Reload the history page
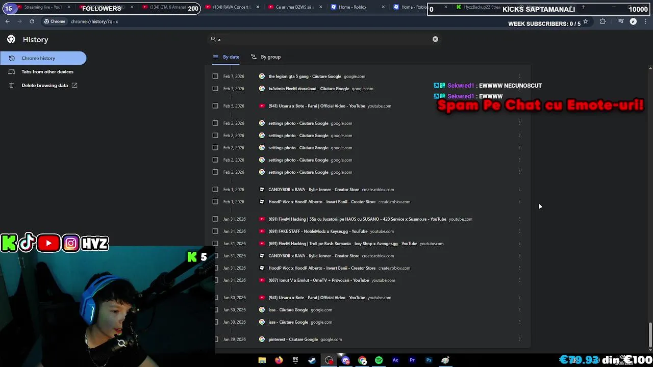The width and height of the screenshot is (653, 367). 32,21
